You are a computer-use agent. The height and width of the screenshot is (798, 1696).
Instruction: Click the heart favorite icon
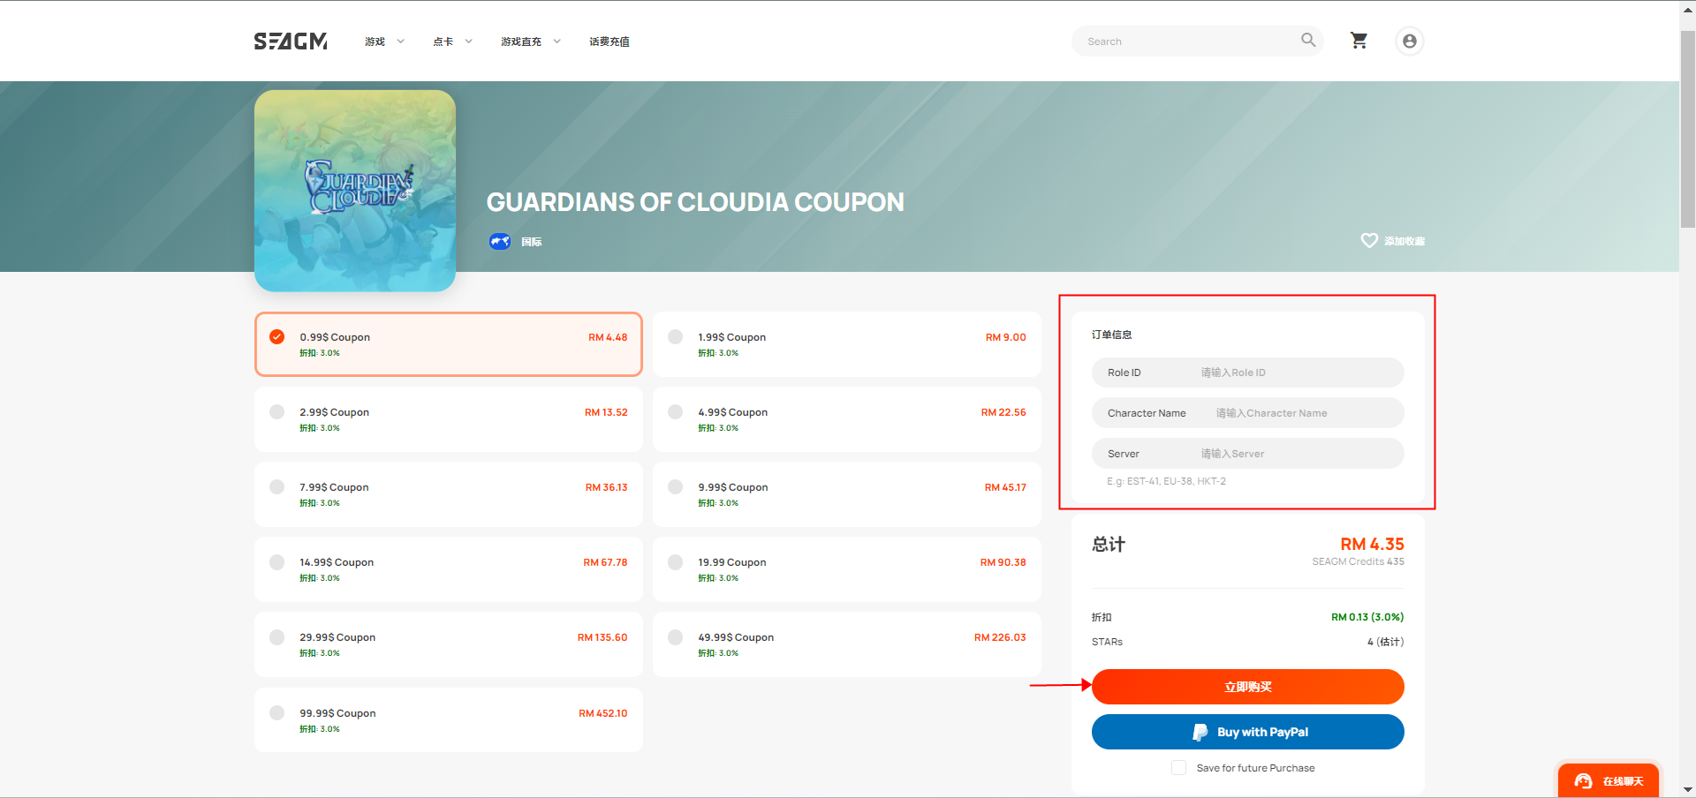pos(1369,240)
